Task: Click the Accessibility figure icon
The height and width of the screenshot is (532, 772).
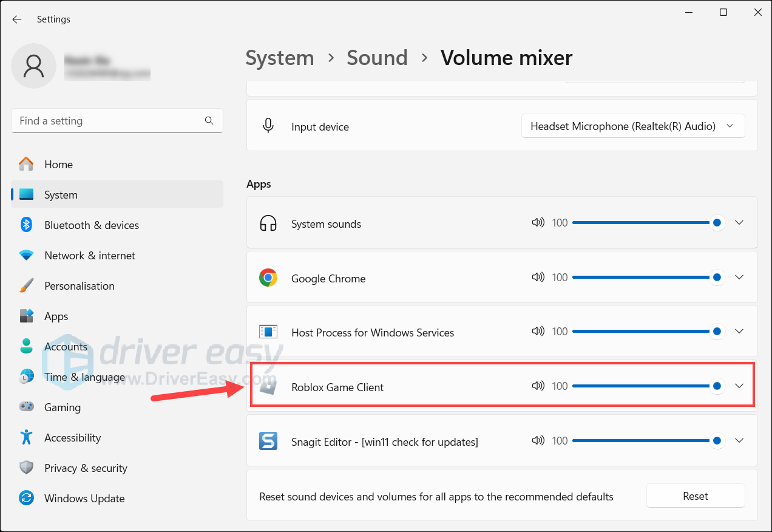Action: pyautogui.click(x=26, y=437)
